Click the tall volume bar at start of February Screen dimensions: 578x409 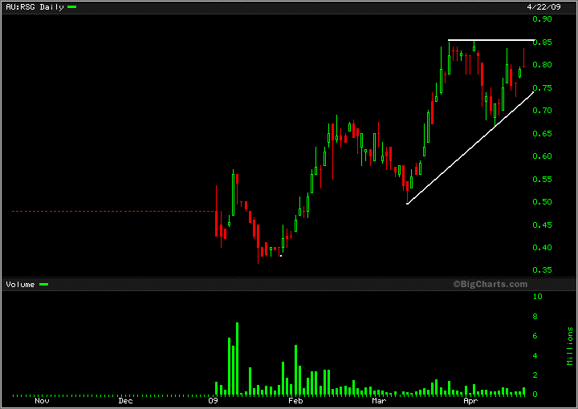pyautogui.click(x=295, y=370)
